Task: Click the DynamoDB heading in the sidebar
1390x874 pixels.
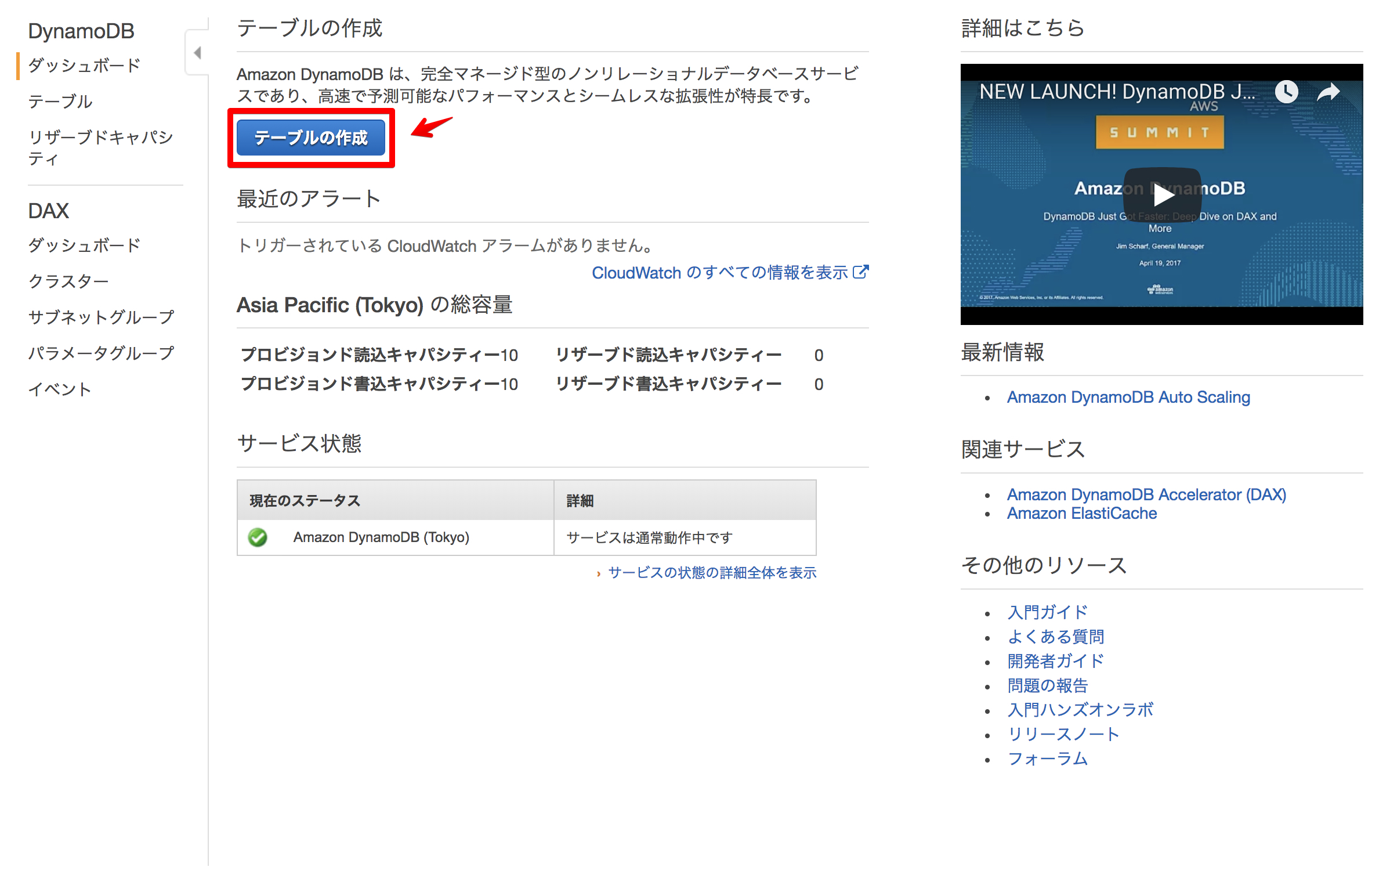Action: (x=81, y=31)
